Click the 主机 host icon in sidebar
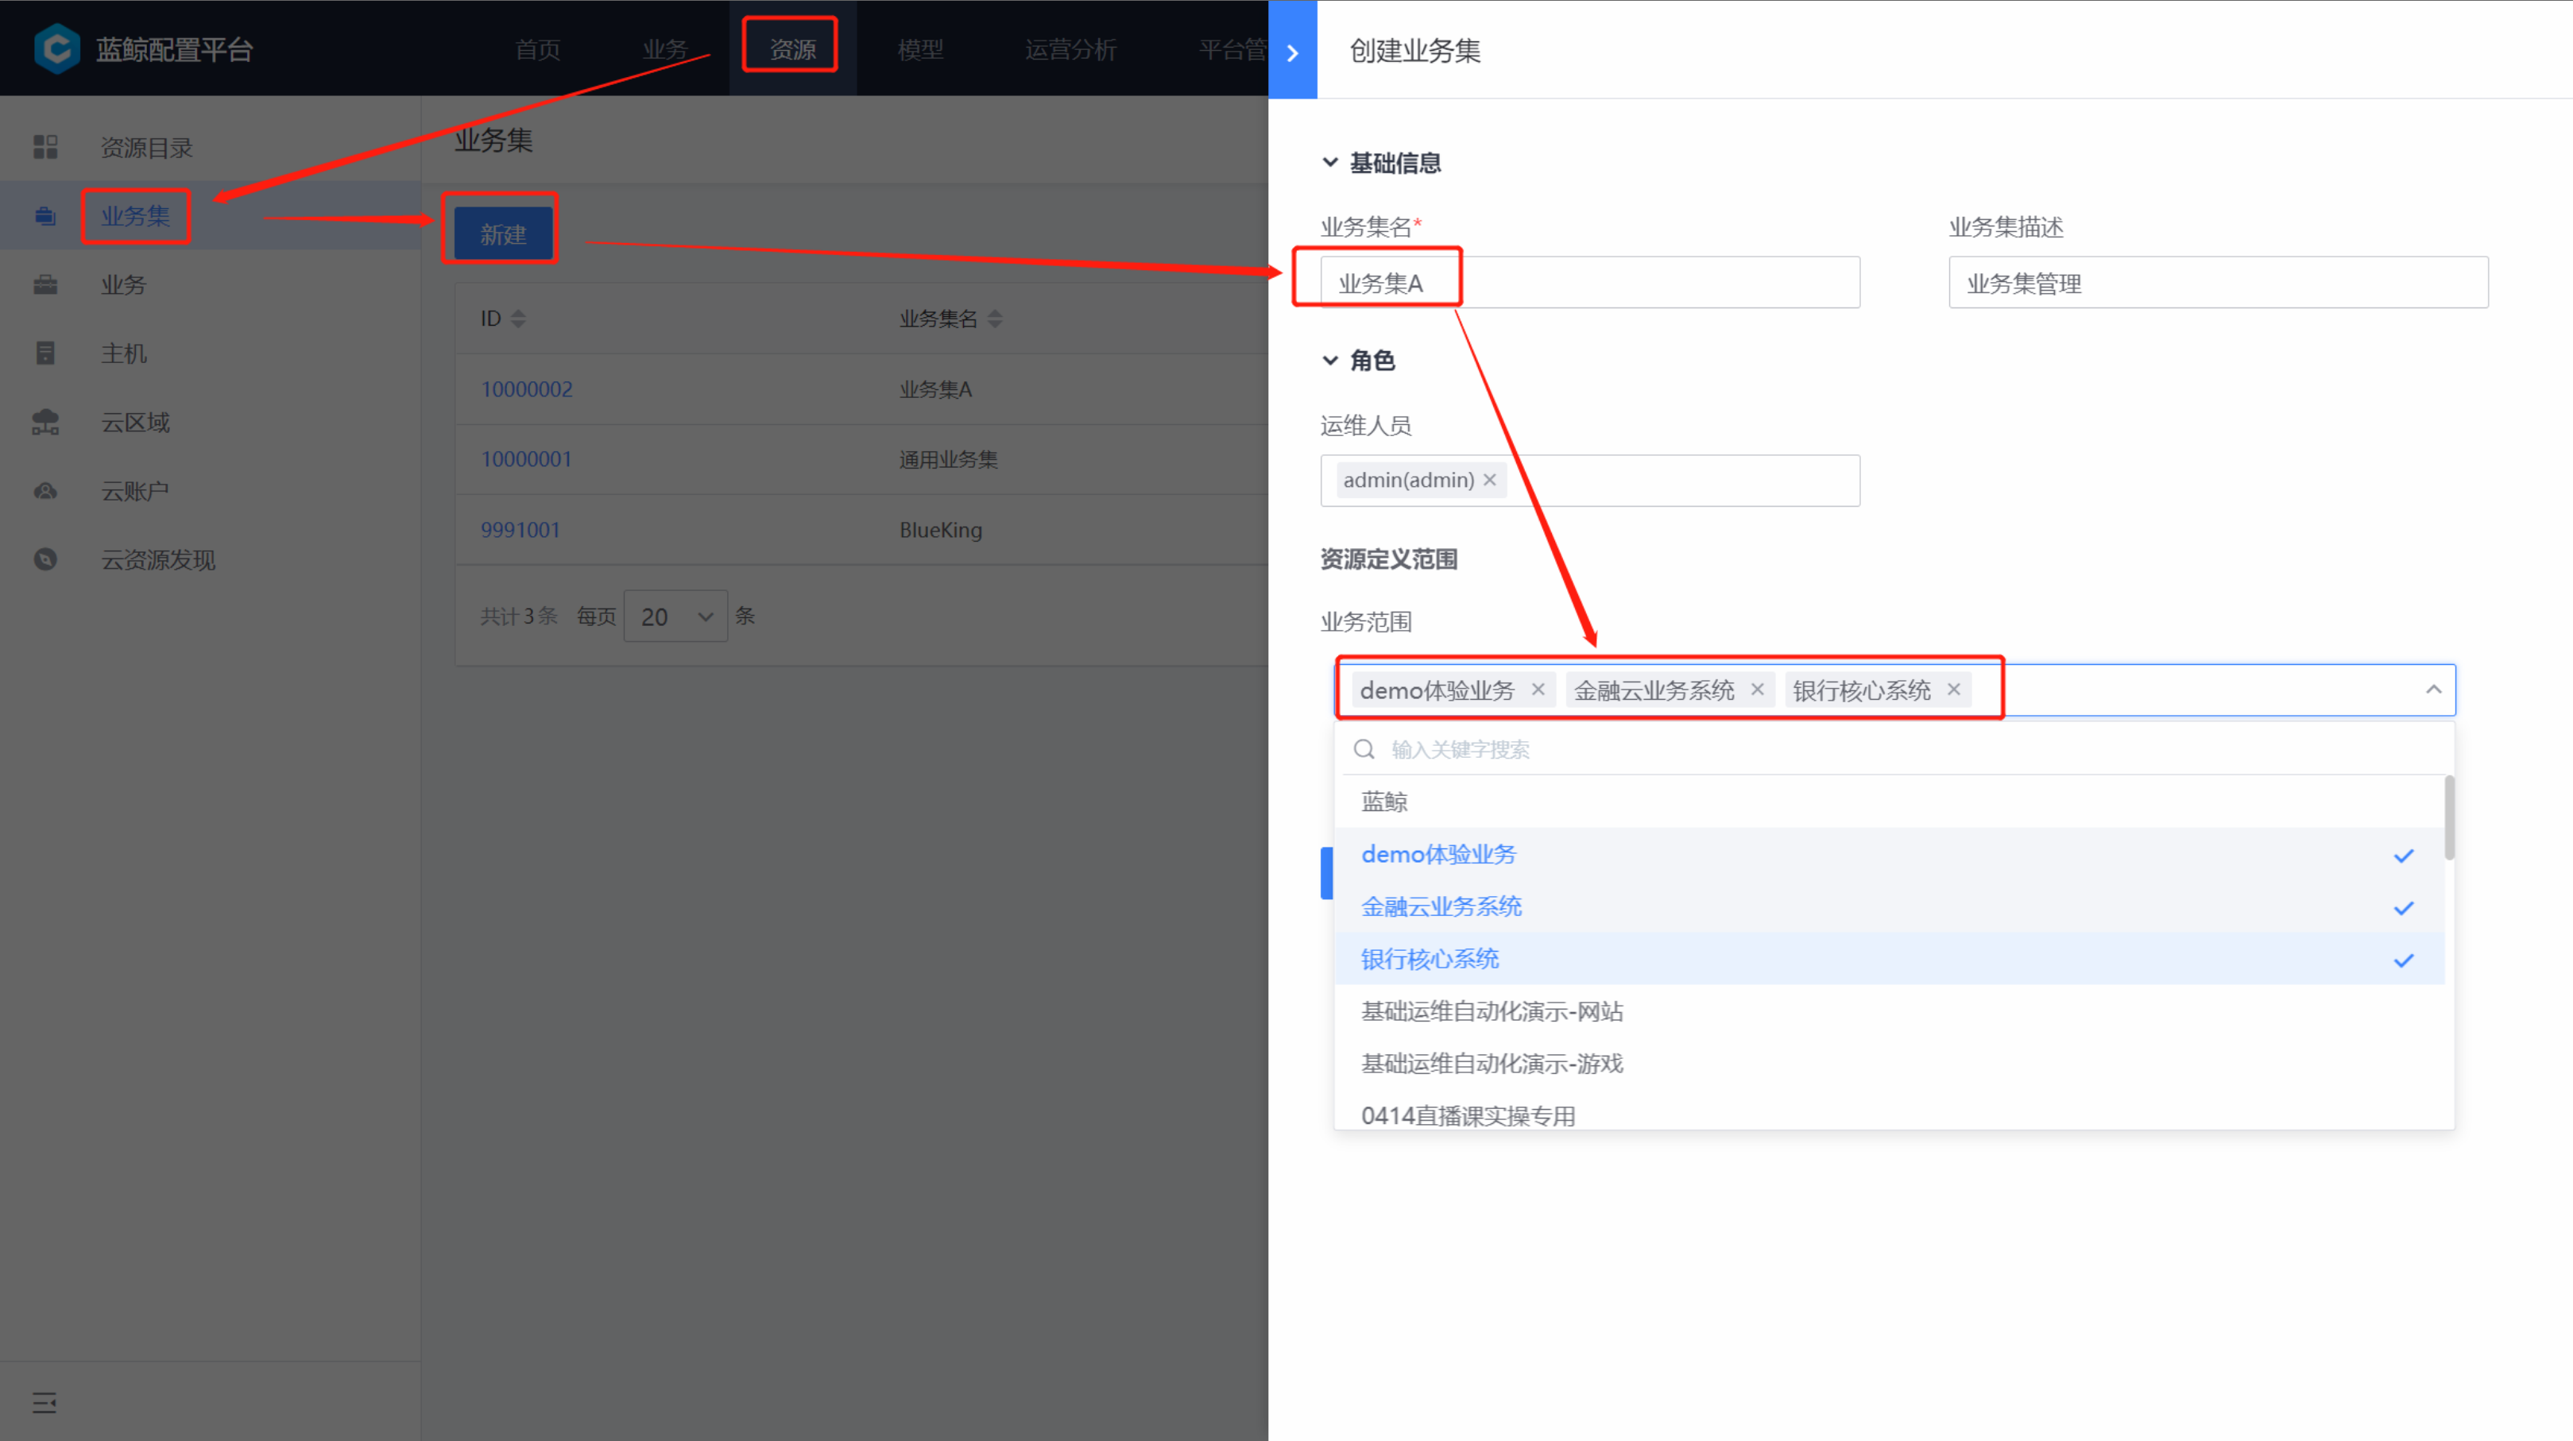Screen dimensions: 2573x1441 click(x=45, y=353)
